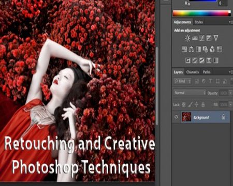
Task: Open the Adjustments panel menu
Action: [230, 22]
